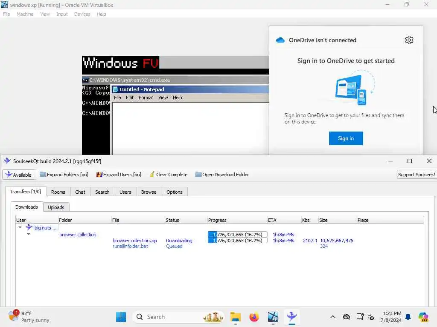Open the VirtualBox Devices menu
This screenshot has height=327, width=437.
click(82, 14)
